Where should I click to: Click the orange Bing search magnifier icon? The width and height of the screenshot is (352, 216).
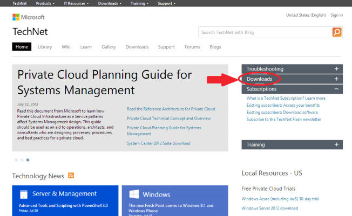click(x=336, y=32)
